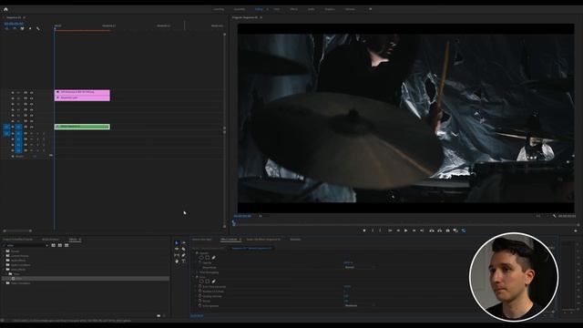Open workspace overflow chevron menu

[370, 9]
